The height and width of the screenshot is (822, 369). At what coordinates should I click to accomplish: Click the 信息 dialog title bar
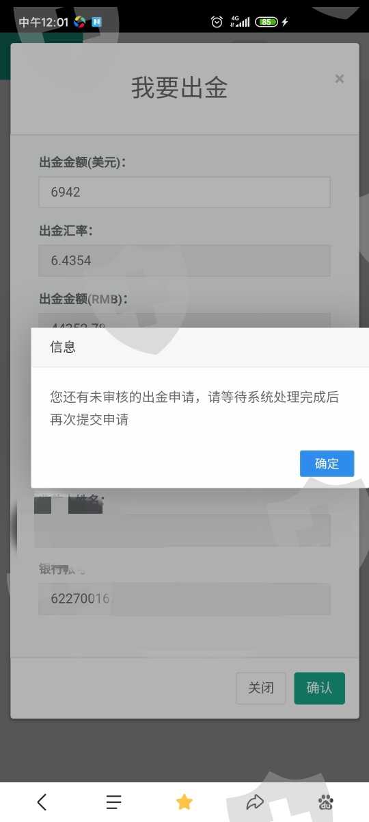200,347
